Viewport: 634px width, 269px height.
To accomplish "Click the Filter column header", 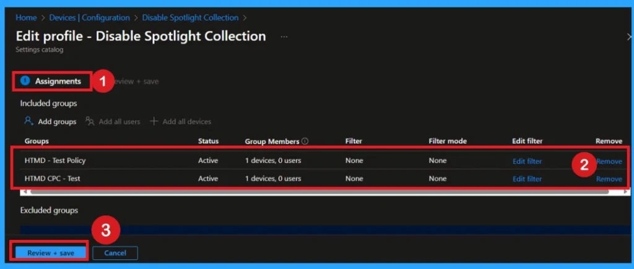I will click(354, 141).
